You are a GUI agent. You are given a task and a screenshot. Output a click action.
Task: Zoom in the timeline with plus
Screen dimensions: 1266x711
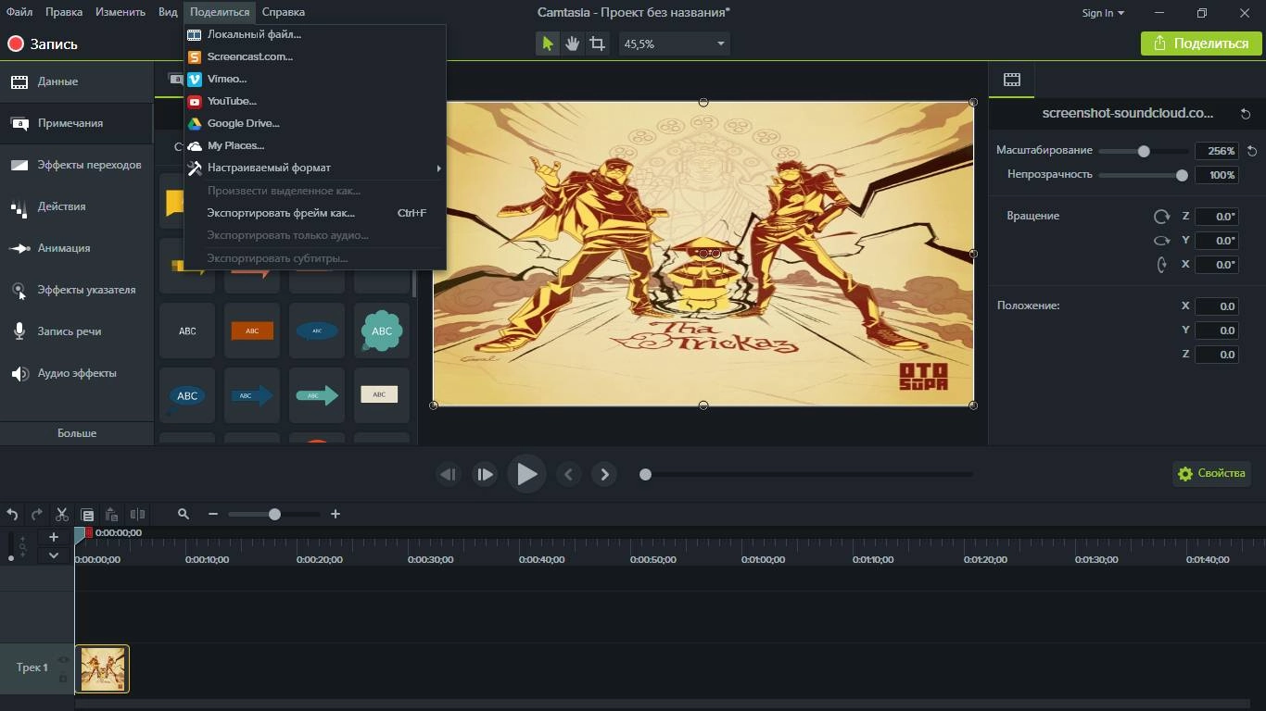point(335,514)
